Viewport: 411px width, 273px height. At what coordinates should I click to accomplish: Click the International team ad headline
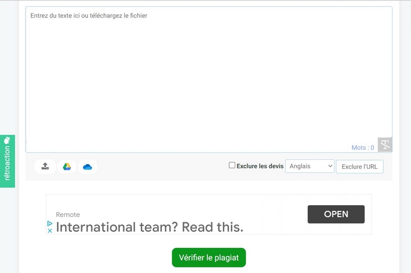coord(150,227)
